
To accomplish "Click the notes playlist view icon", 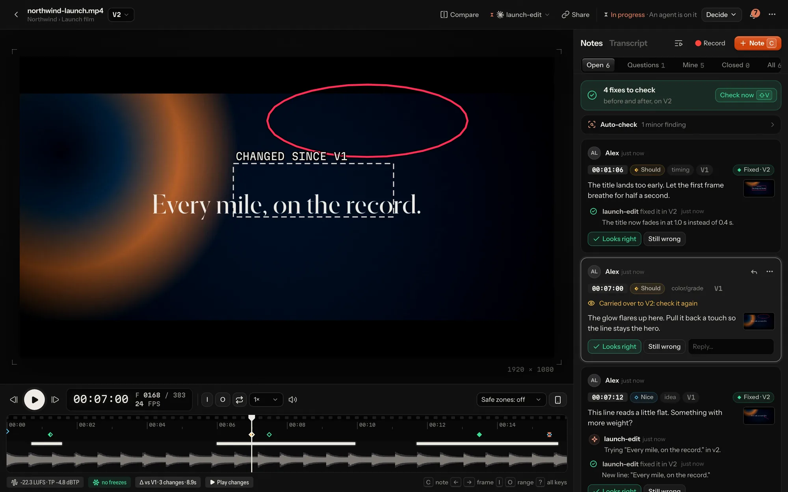I will tap(678, 43).
